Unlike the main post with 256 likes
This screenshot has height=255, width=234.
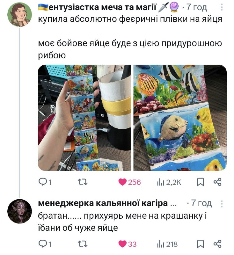click(129, 182)
